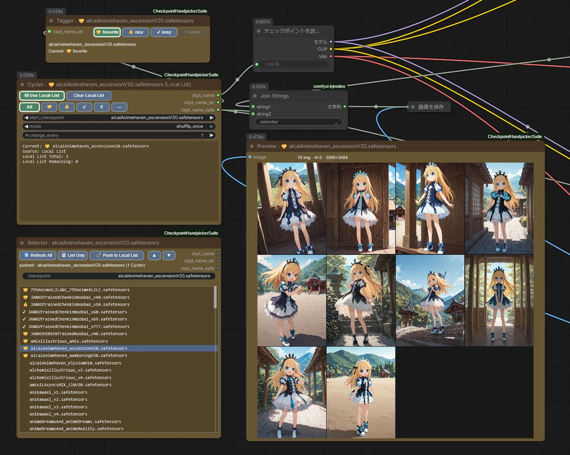This screenshot has width=570, height=455.
Task: Tag checkpoint as nice in Tagger
Action: pyautogui.click(x=135, y=32)
